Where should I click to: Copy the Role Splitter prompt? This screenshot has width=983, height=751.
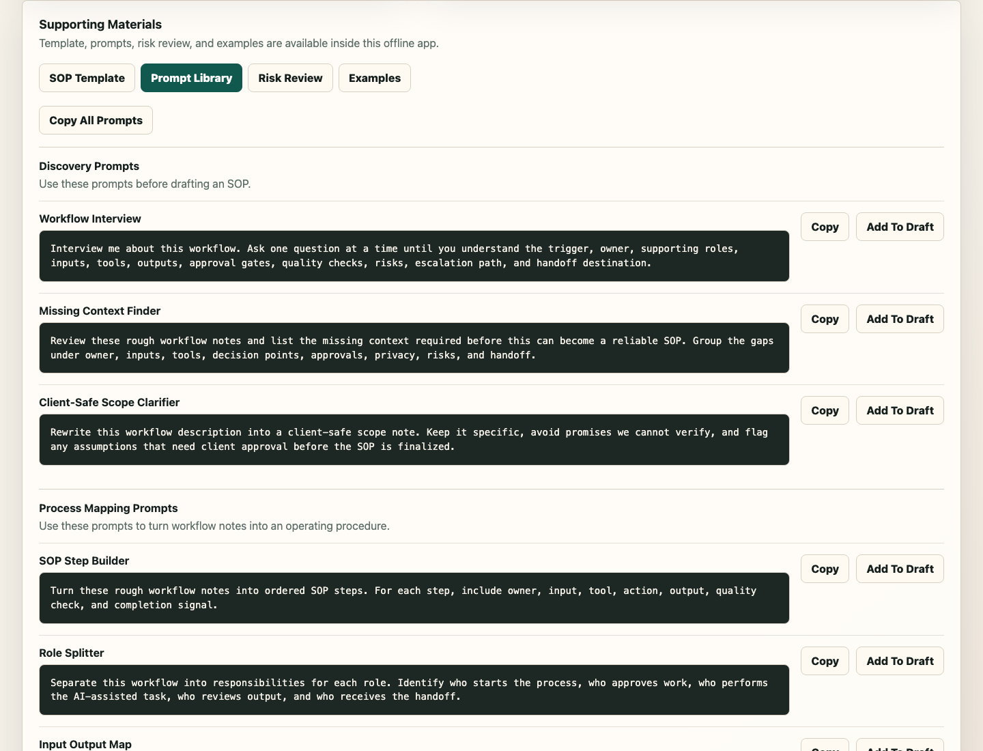[825, 661]
